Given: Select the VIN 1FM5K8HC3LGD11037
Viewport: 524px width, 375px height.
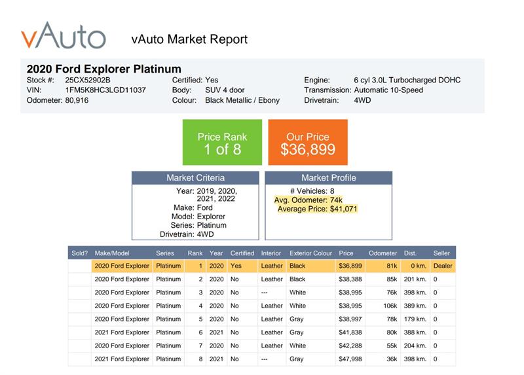Looking at the screenshot, I should [105, 90].
